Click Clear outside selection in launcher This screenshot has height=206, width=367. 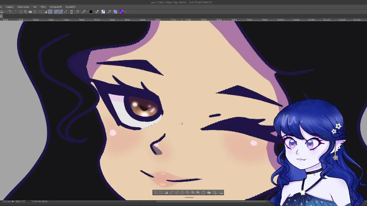pyautogui.click(x=187, y=193)
